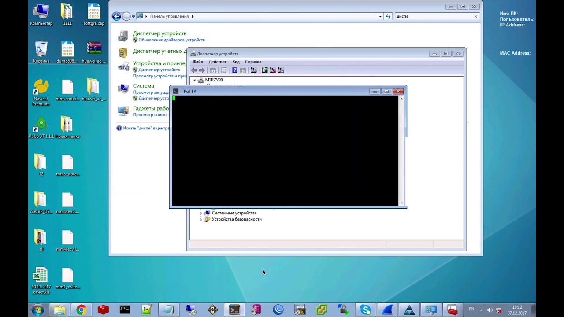Select the Navicat Premium desktop shortcut
This screenshot has height=317, width=564.
[x=41, y=92]
